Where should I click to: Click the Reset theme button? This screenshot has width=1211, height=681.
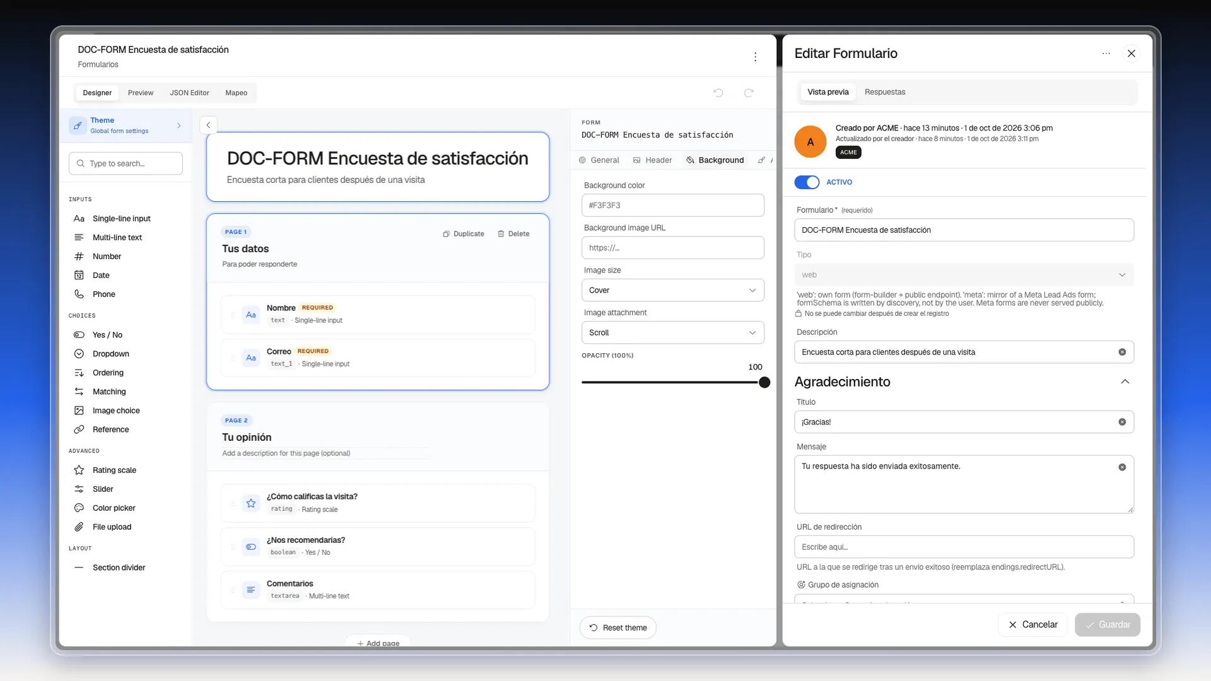617,627
